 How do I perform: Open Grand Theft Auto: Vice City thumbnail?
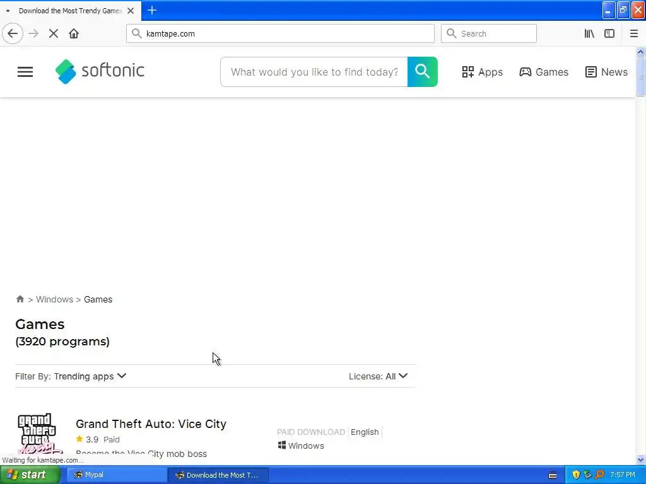pos(39,434)
